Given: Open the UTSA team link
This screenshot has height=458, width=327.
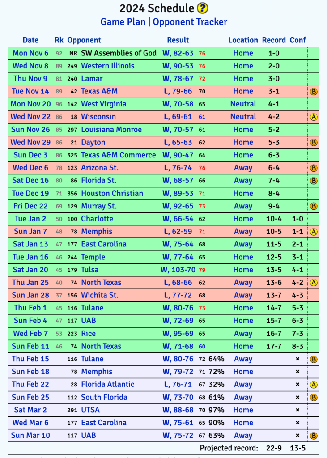Looking at the screenshot, I should tap(90, 410).
